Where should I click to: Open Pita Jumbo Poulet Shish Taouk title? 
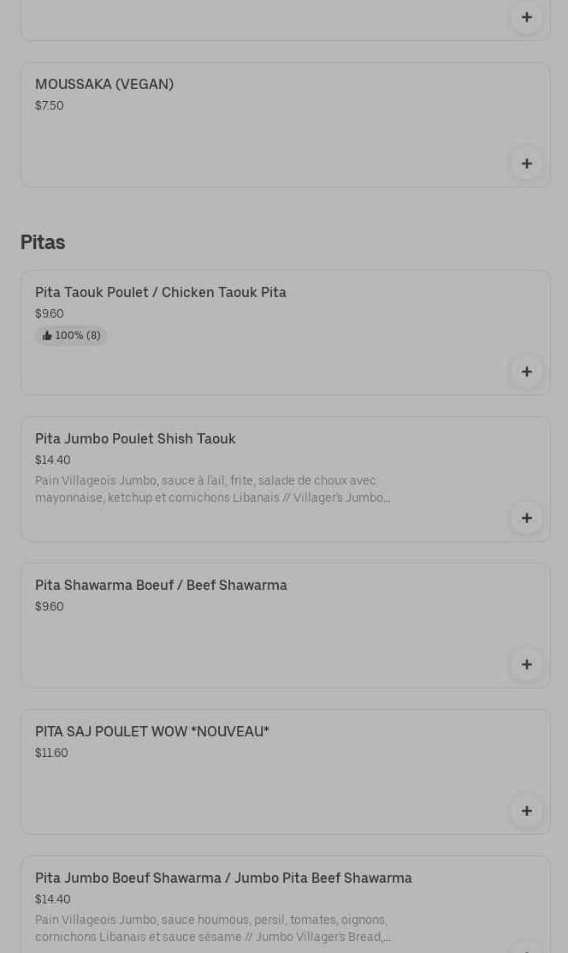pyautogui.click(x=135, y=438)
